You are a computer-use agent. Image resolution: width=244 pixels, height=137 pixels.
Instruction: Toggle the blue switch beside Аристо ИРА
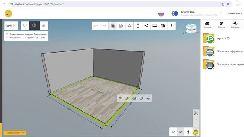tap(175, 14)
